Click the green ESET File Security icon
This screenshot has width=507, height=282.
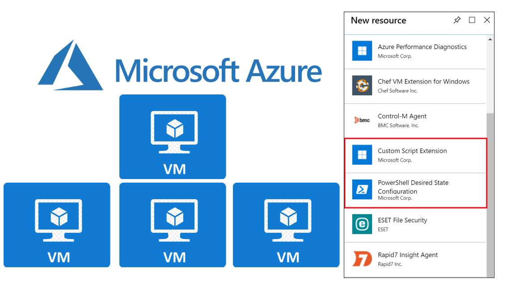click(x=362, y=224)
